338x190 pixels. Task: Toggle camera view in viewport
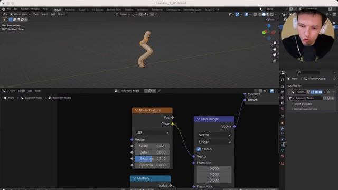coord(275,55)
